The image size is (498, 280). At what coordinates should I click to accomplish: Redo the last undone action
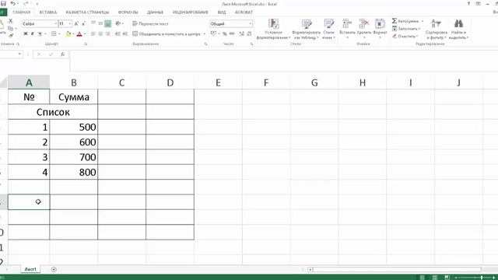point(26,3)
